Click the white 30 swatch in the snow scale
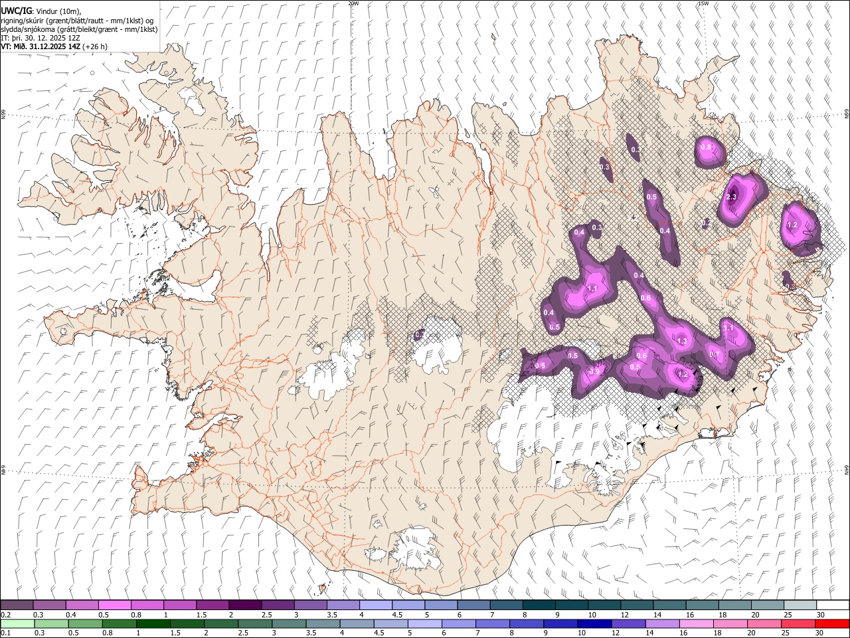This screenshot has width=850, height=638. pos(832,605)
